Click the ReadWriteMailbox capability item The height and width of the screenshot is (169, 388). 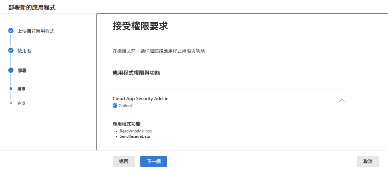(x=136, y=131)
